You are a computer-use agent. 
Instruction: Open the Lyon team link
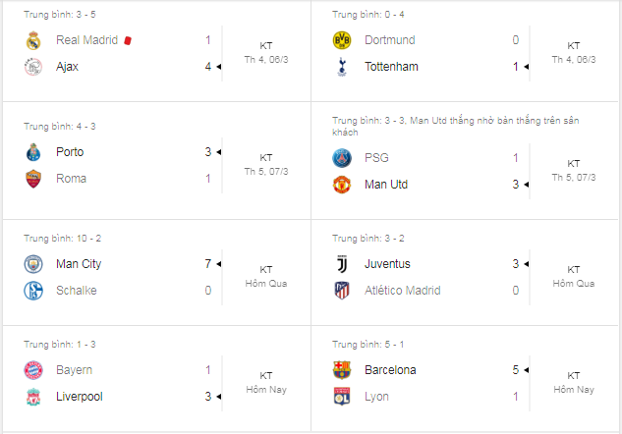376,397
